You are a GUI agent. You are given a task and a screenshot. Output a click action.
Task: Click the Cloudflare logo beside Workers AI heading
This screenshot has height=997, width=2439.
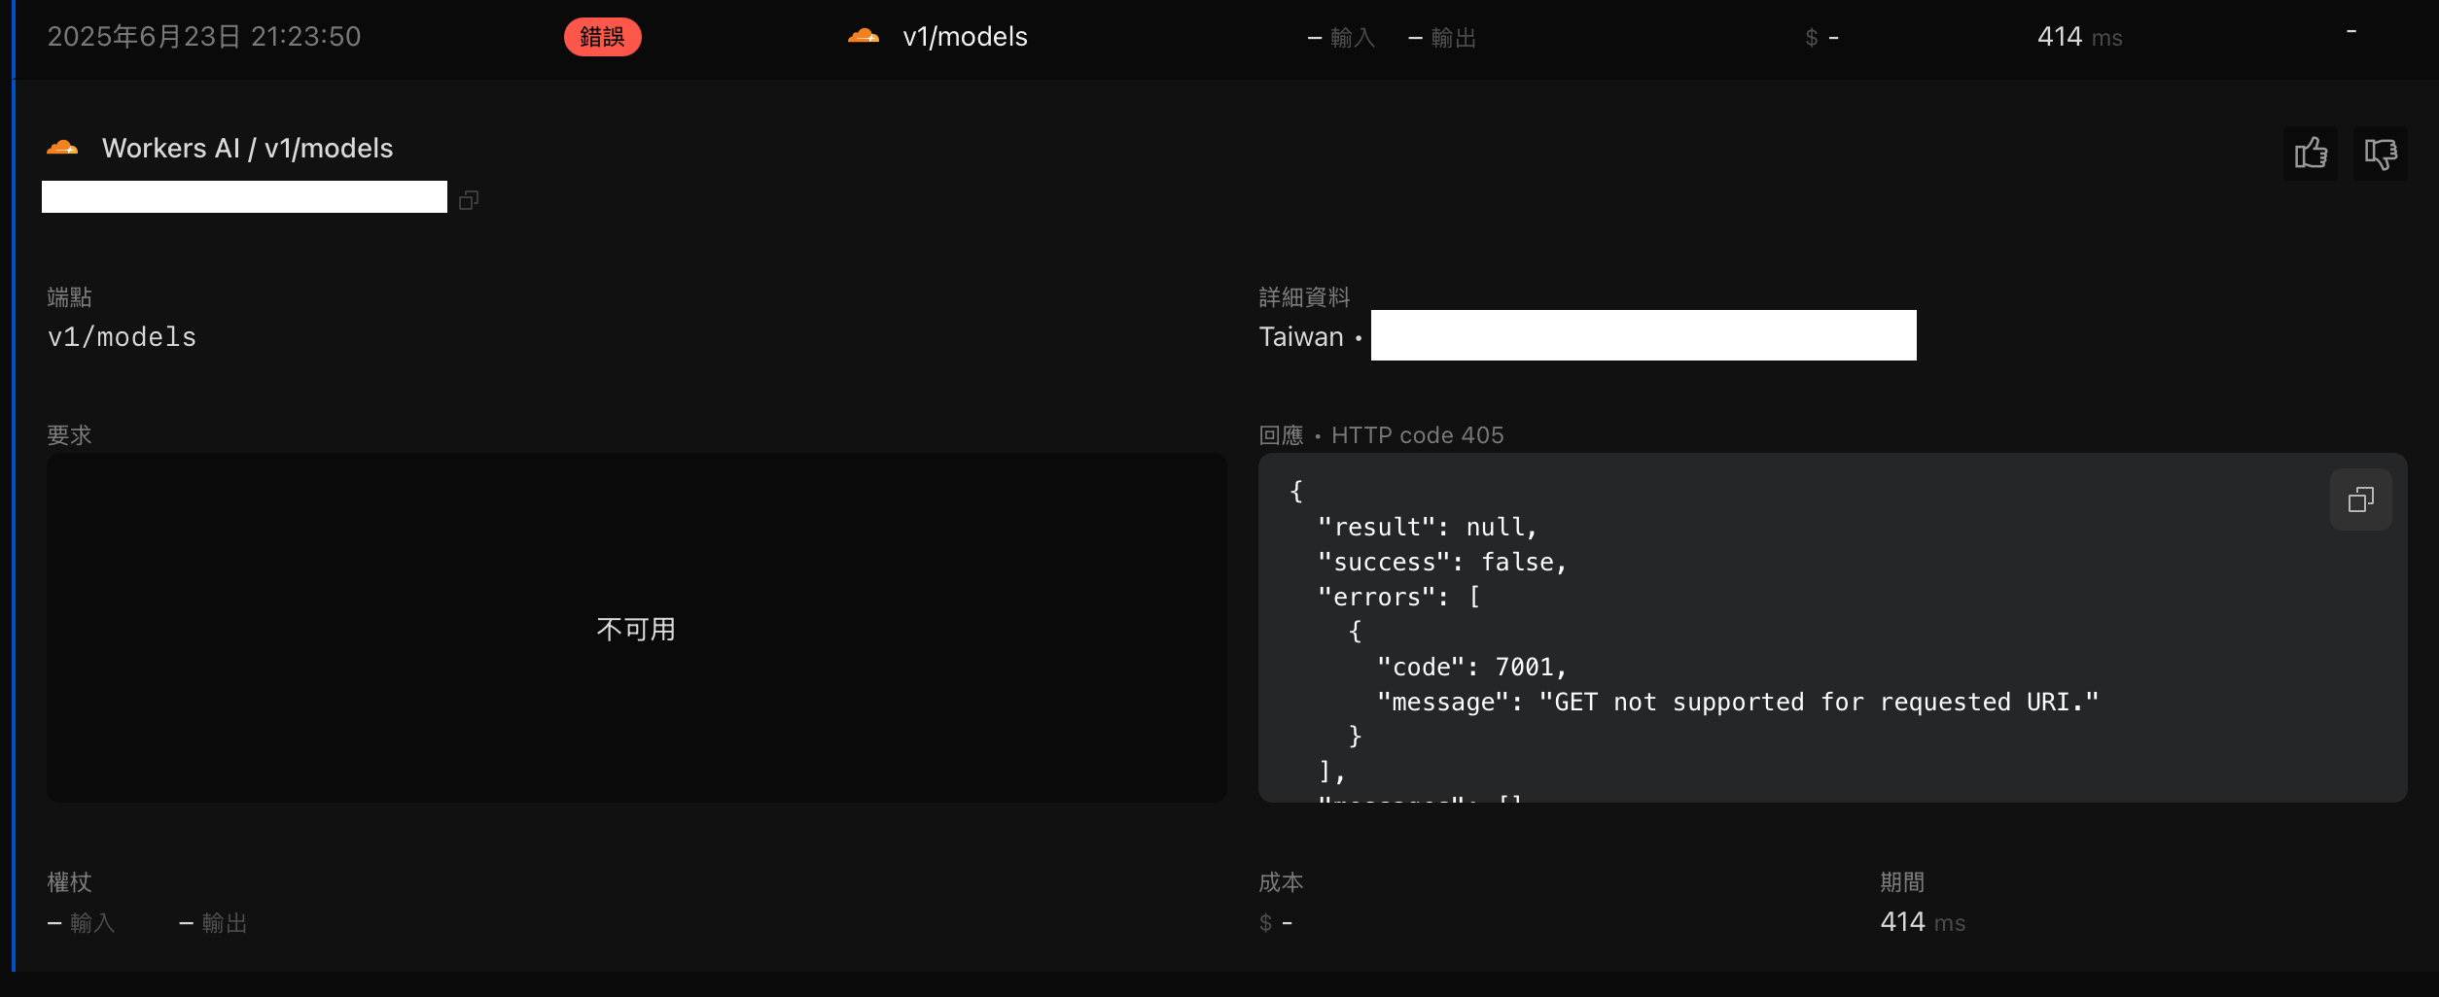62,148
